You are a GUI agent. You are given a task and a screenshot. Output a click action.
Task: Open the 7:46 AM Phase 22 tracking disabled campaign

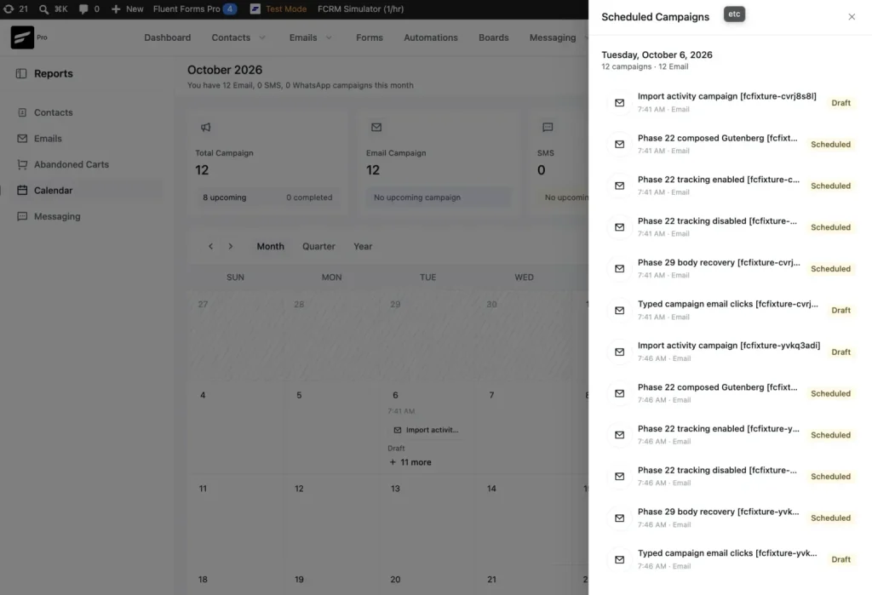point(730,476)
